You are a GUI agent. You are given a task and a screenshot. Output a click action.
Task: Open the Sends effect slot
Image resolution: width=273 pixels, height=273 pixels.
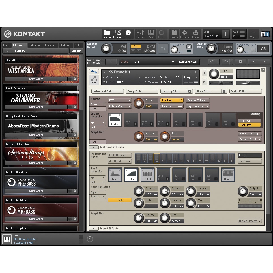pos(228,175)
